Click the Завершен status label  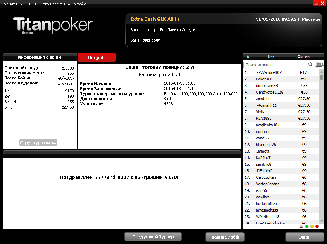(140, 30)
